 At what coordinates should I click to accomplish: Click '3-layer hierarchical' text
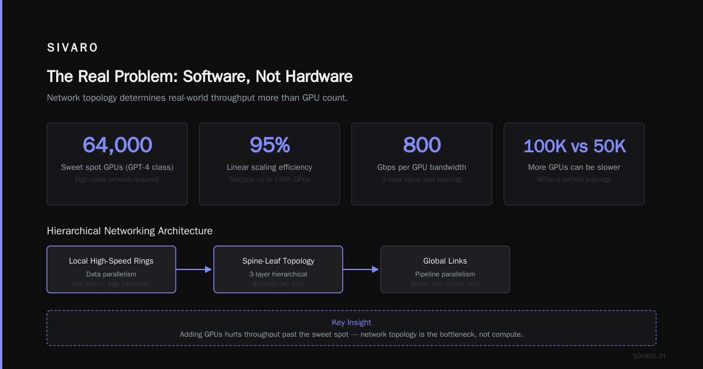278,274
